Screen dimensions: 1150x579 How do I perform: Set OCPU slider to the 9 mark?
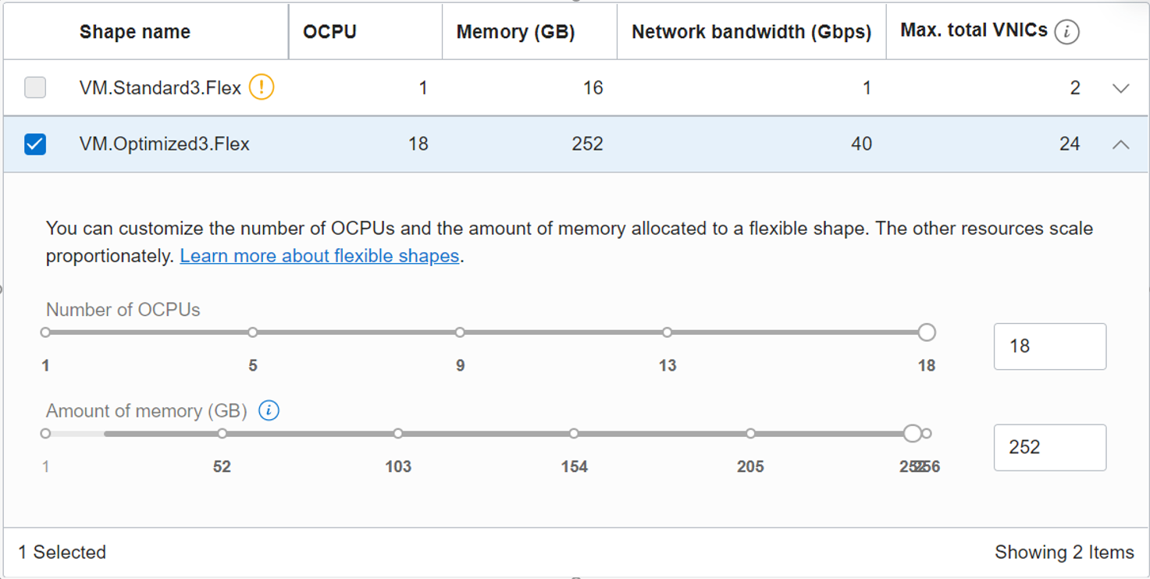[x=460, y=332]
